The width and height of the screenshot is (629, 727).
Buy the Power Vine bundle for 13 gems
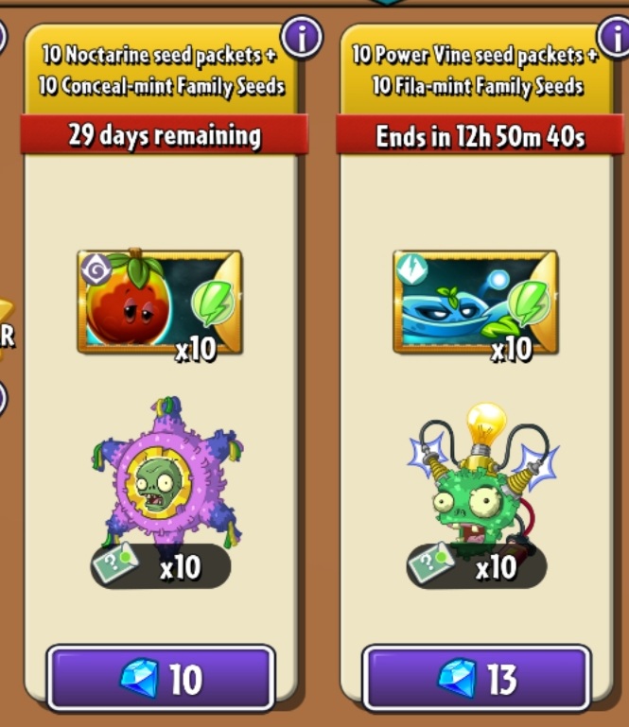(477, 678)
